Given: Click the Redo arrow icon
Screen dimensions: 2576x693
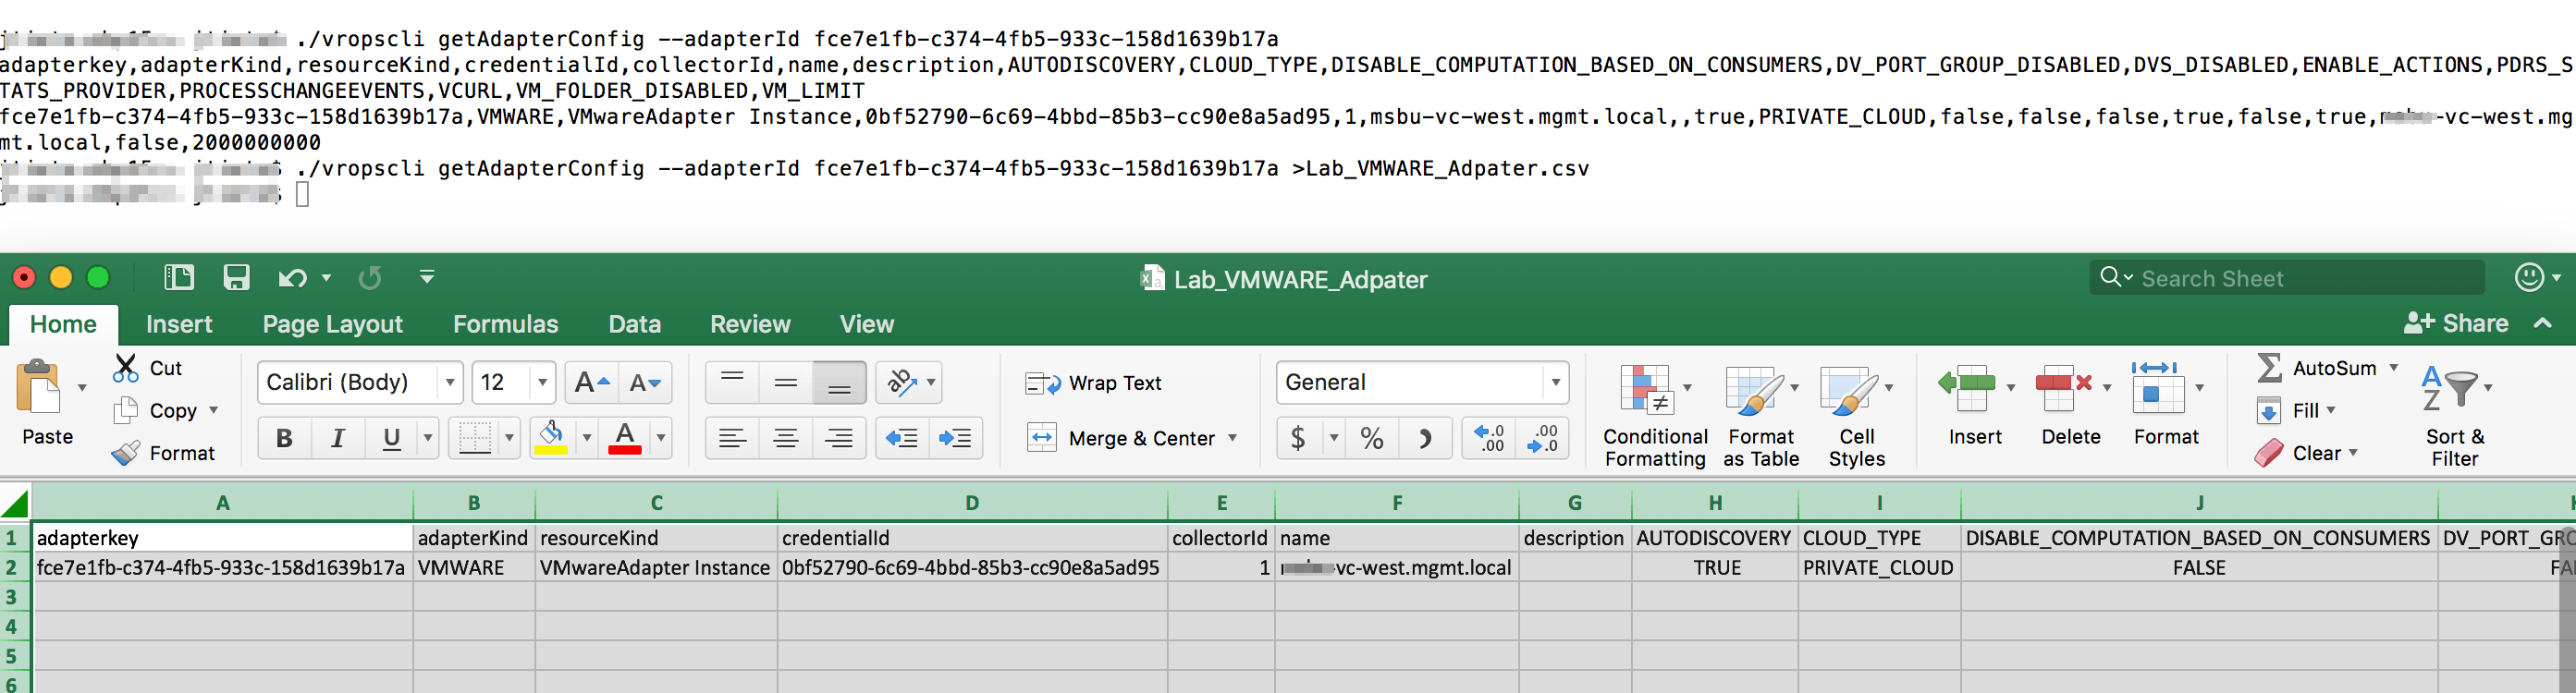Looking at the screenshot, I should point(370,278).
